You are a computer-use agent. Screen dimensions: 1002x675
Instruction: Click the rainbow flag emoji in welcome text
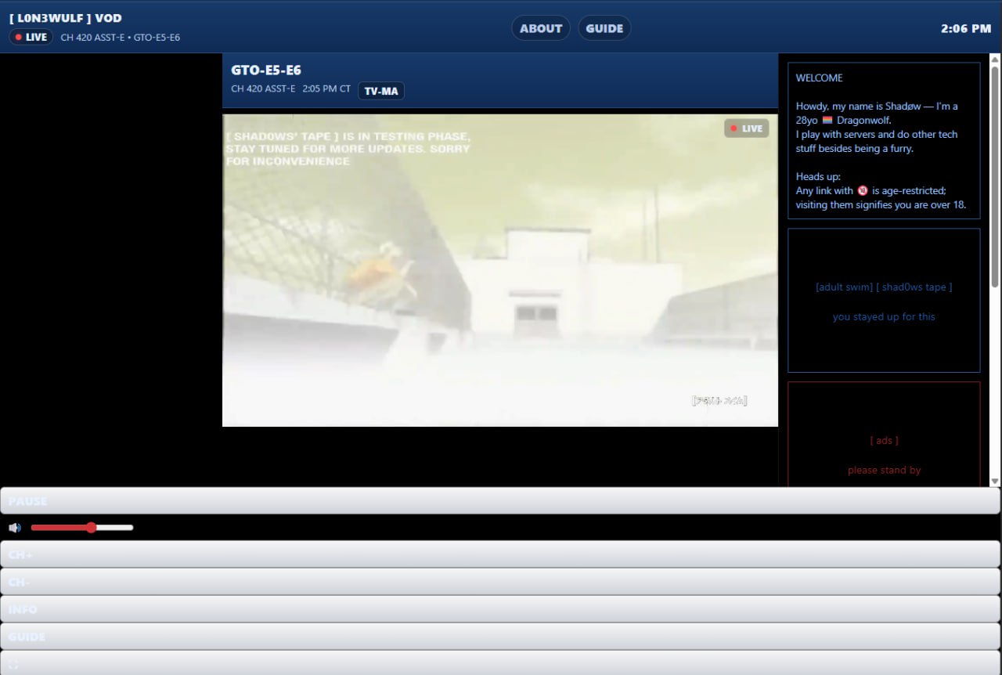827,121
